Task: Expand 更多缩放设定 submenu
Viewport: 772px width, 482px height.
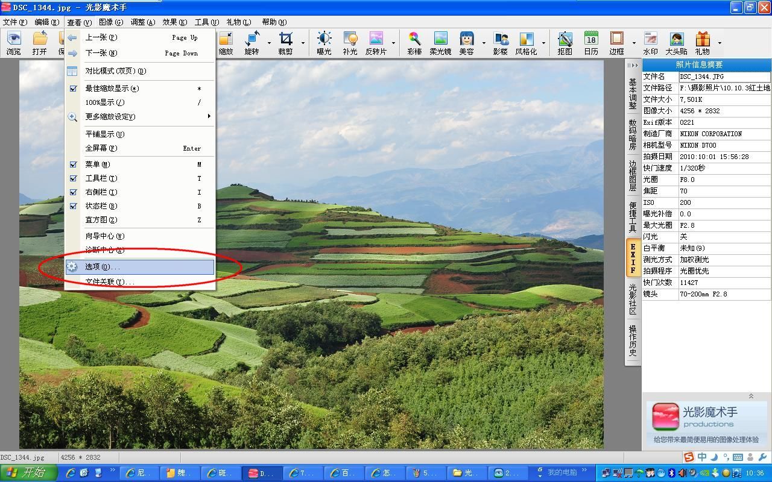Action: 140,116
